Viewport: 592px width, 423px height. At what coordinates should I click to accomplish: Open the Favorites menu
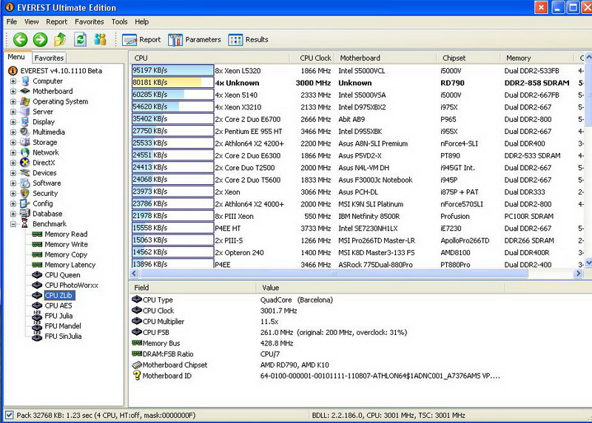pyautogui.click(x=89, y=22)
